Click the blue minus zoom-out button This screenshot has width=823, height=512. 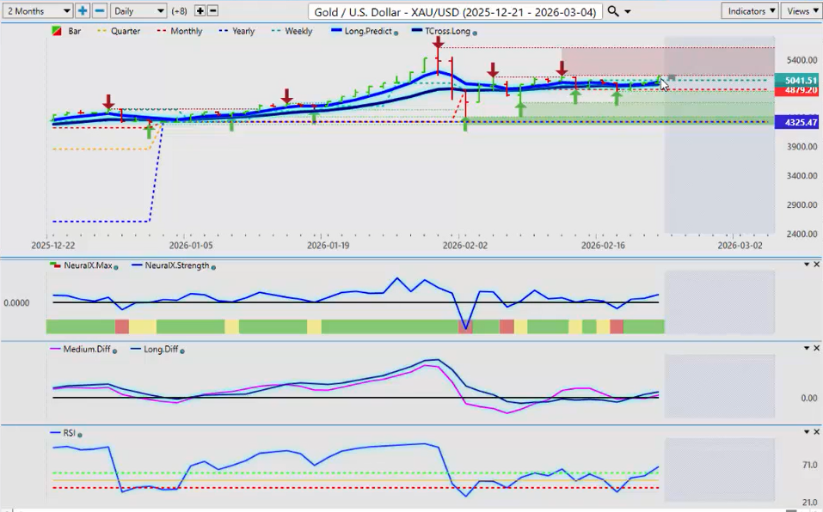click(99, 11)
